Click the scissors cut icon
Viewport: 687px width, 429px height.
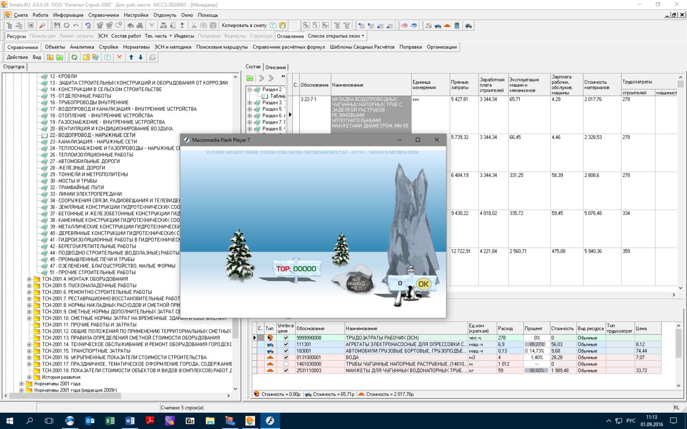(x=194, y=26)
